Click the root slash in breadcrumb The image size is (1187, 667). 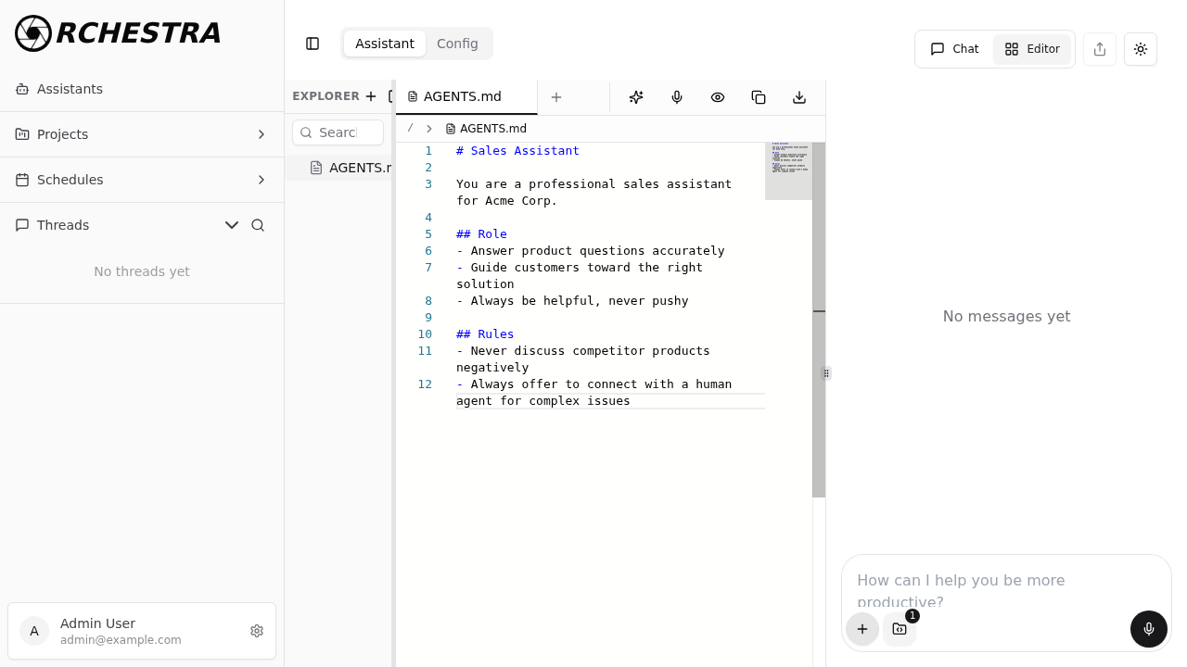[410, 128]
